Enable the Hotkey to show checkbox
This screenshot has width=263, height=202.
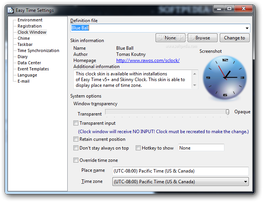[138, 148]
